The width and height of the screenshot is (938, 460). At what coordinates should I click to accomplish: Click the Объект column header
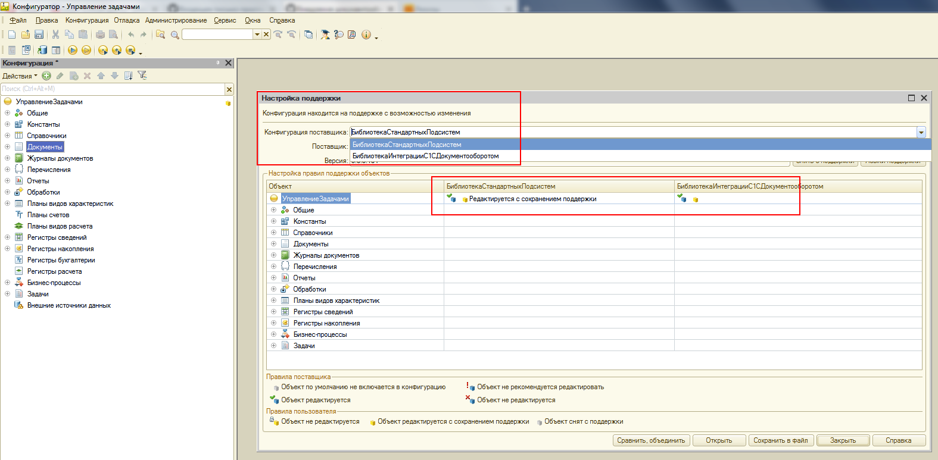[x=355, y=186]
